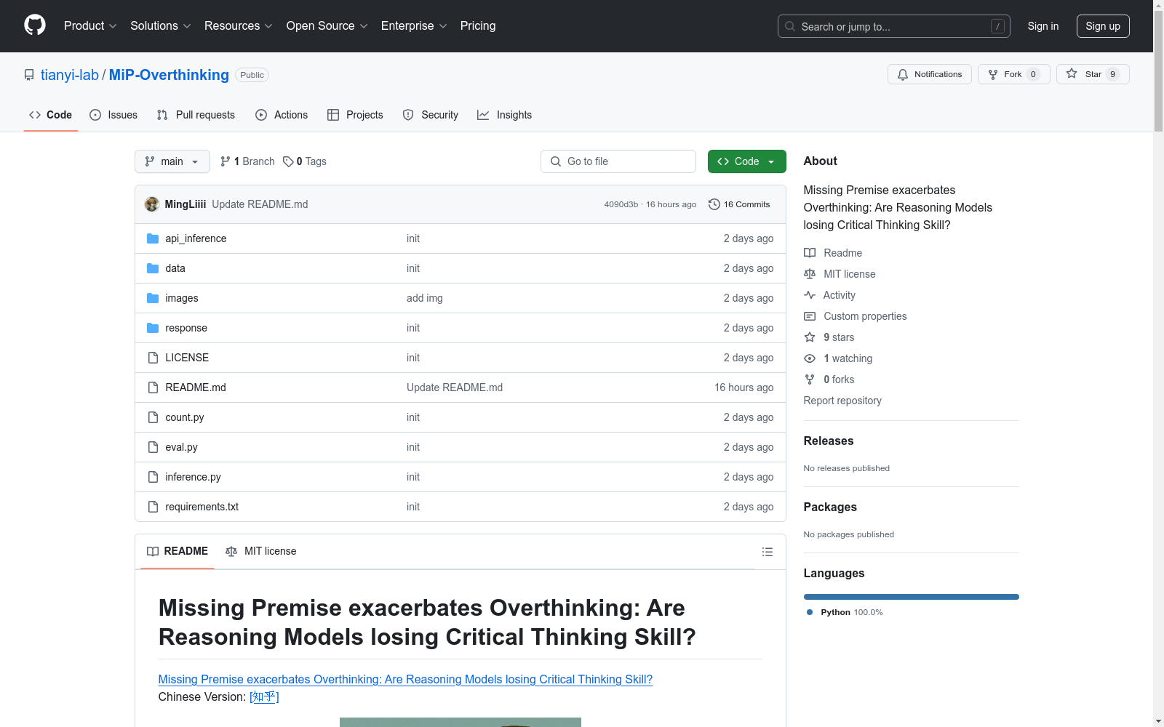Screen dimensions: 1164x727
Task: Click the inference.py file icon
Action: point(153,477)
